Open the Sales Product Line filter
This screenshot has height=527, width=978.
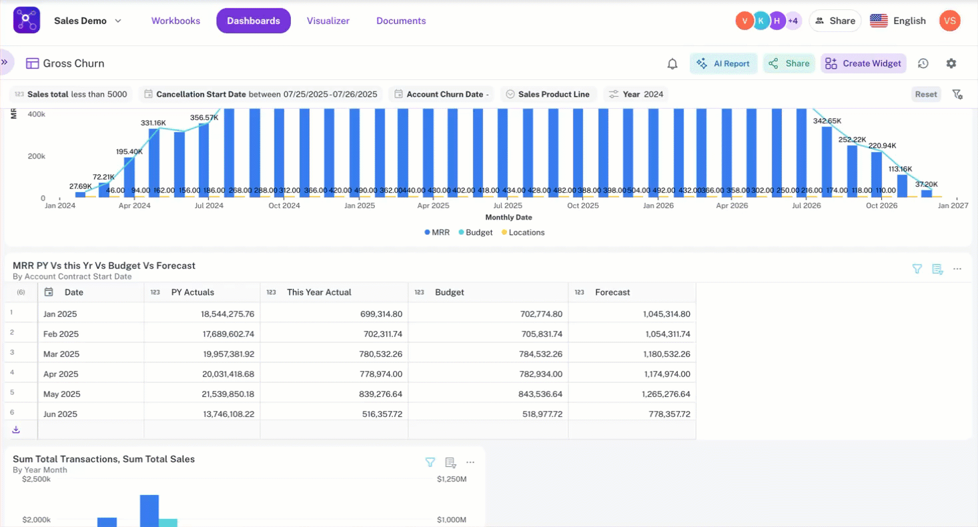coord(547,94)
